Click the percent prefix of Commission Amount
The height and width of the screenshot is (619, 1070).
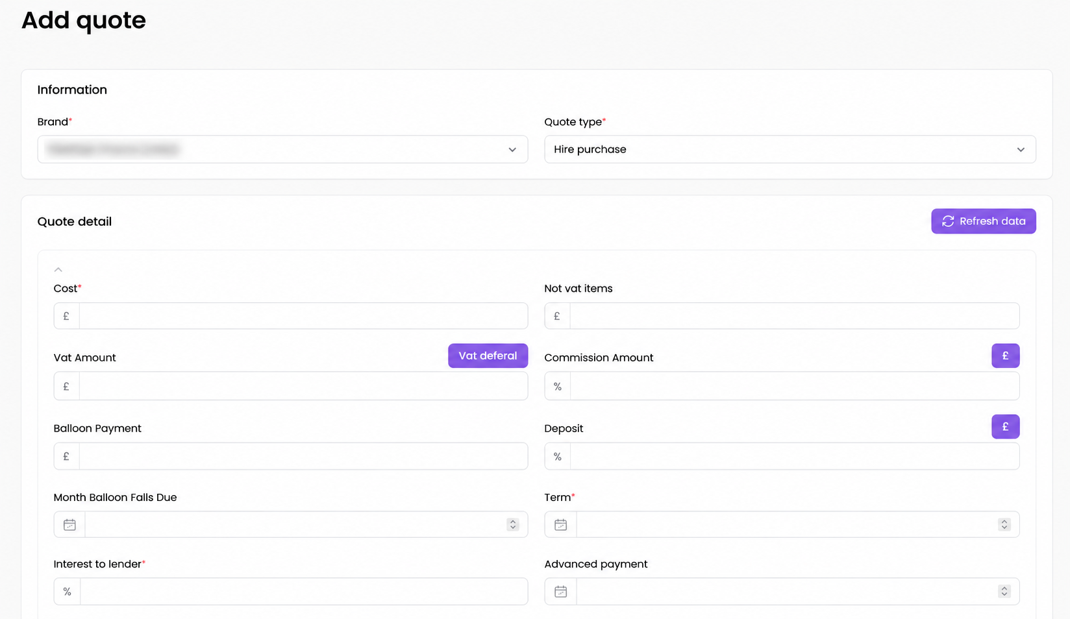[x=558, y=386]
